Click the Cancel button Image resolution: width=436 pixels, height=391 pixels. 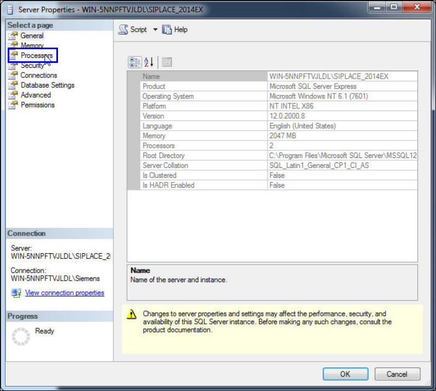click(397, 374)
